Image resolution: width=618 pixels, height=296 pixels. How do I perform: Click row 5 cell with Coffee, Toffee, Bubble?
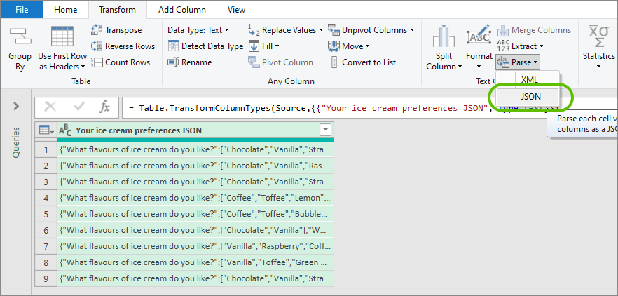195,214
